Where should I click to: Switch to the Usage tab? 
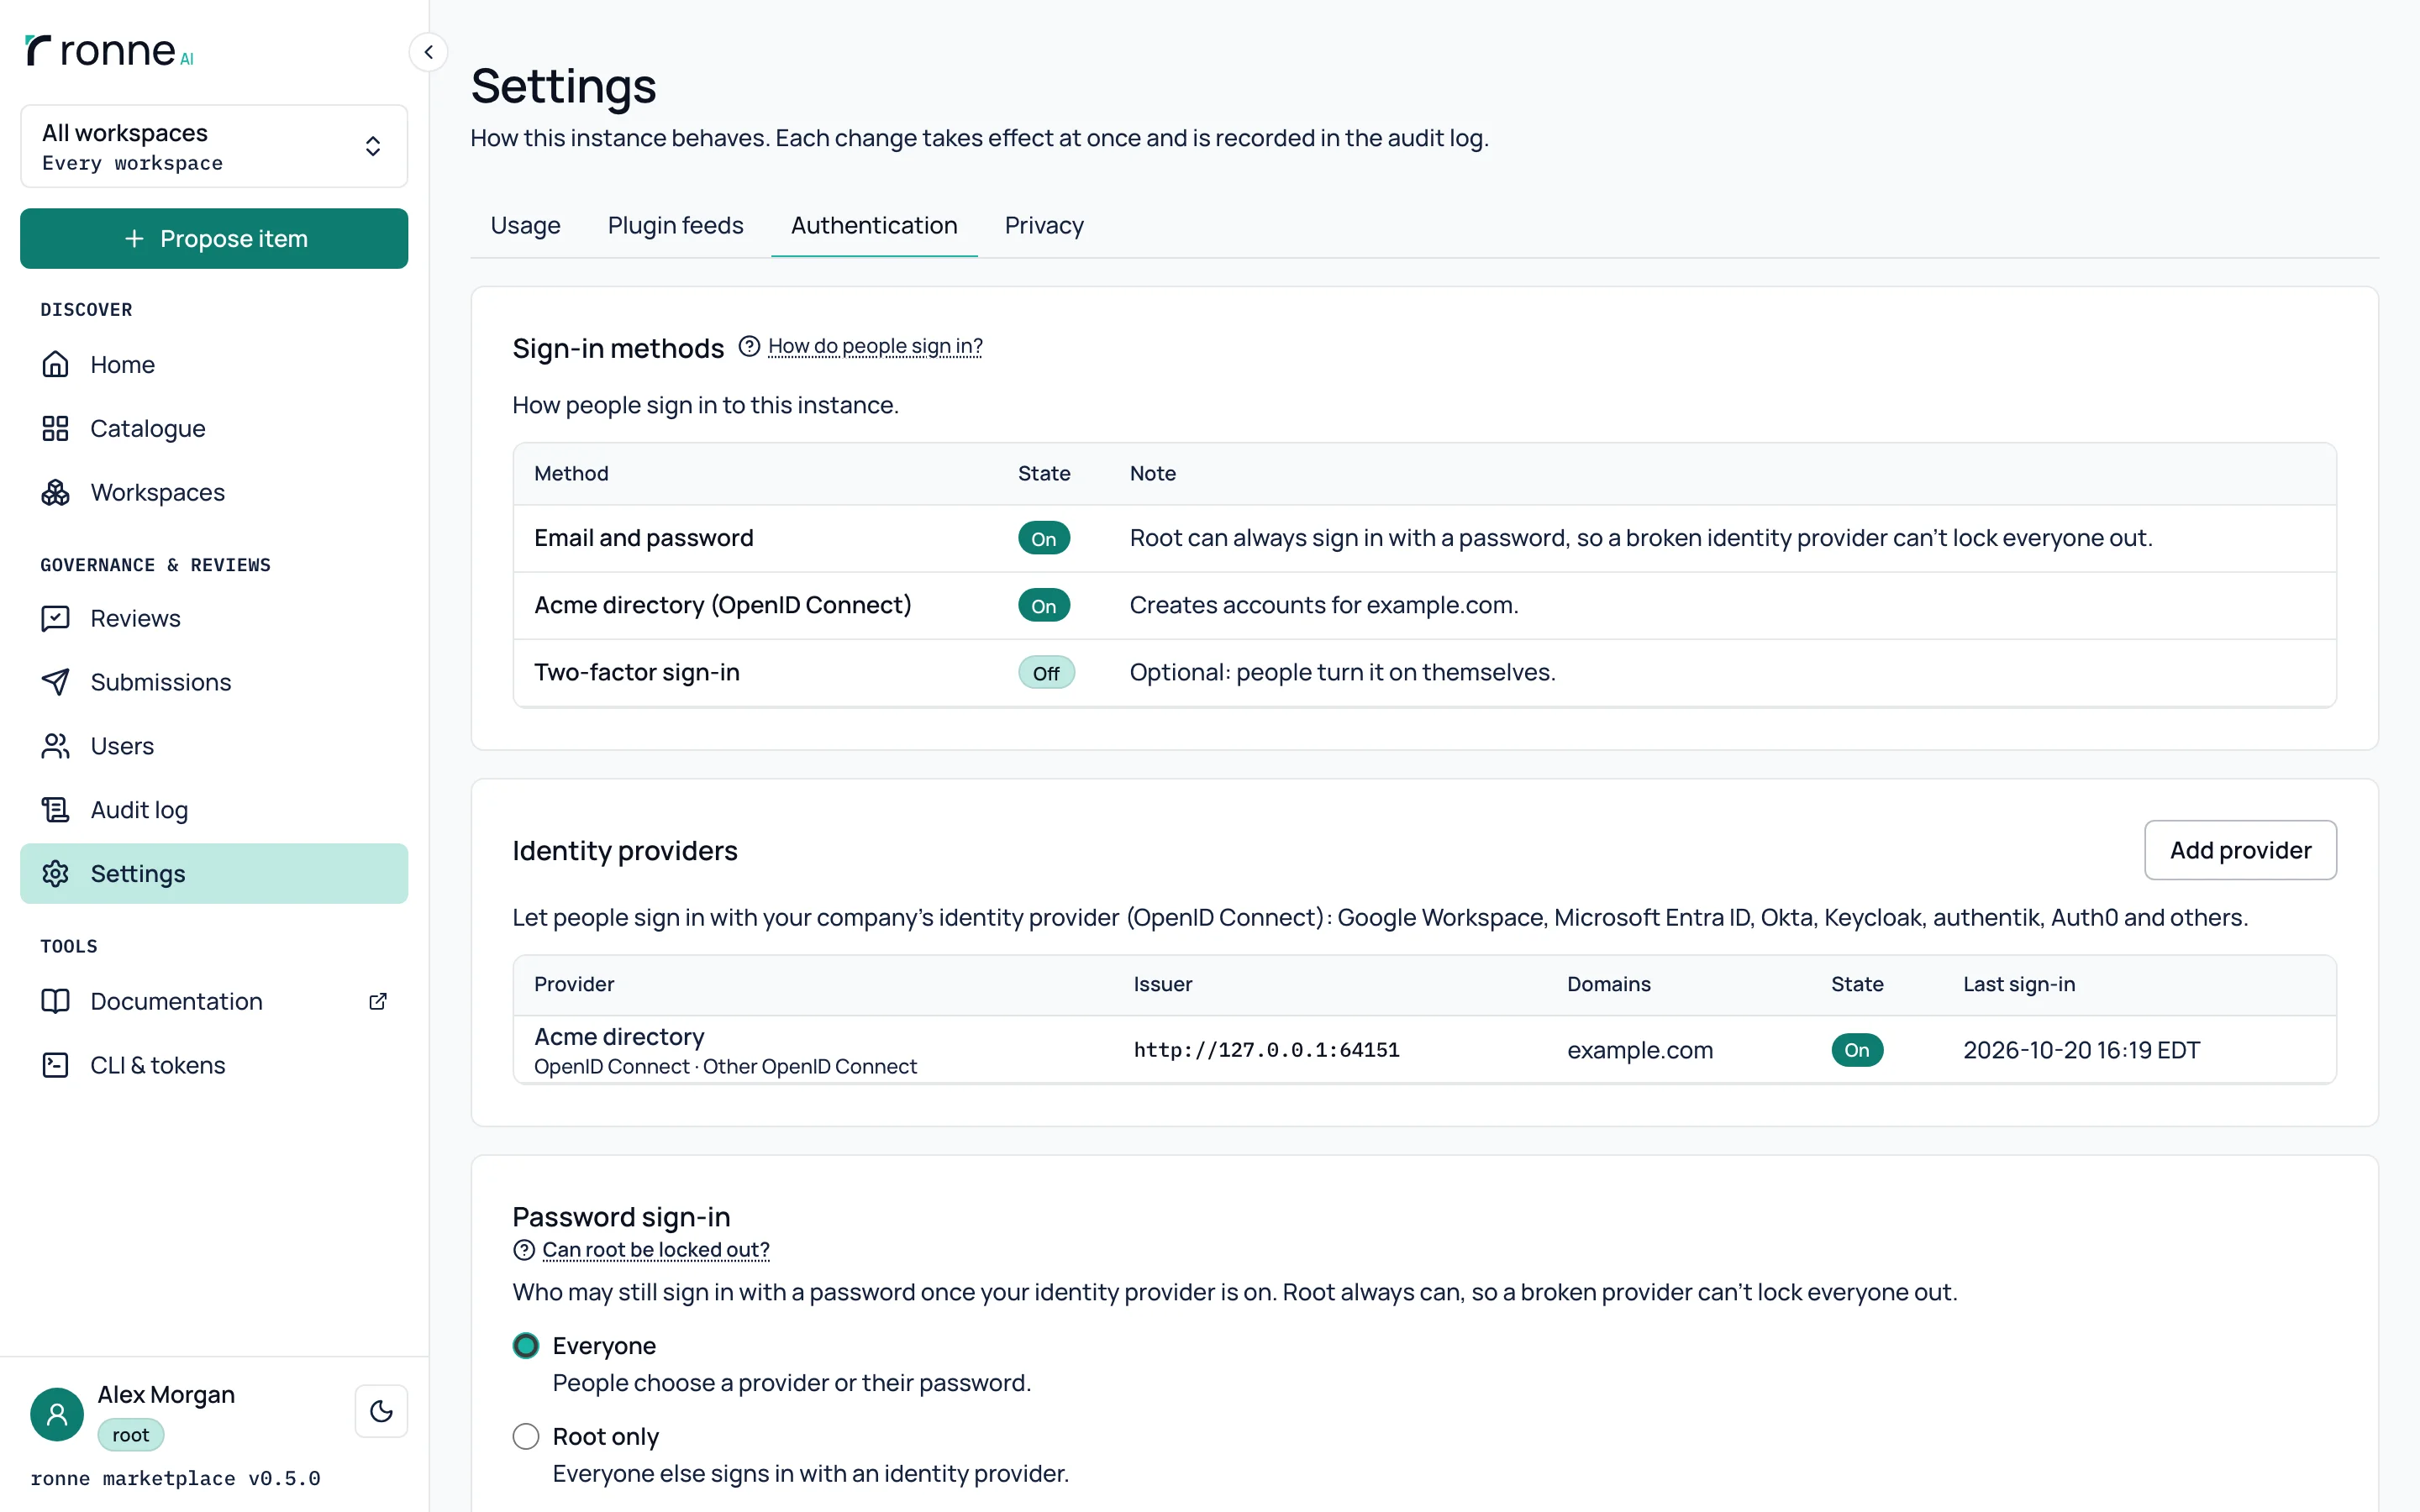tap(525, 225)
